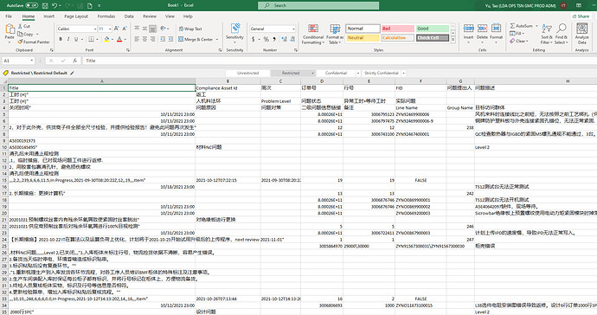Apply the Bad pink cell style
The width and height of the screenshot is (597, 315).
397,29
